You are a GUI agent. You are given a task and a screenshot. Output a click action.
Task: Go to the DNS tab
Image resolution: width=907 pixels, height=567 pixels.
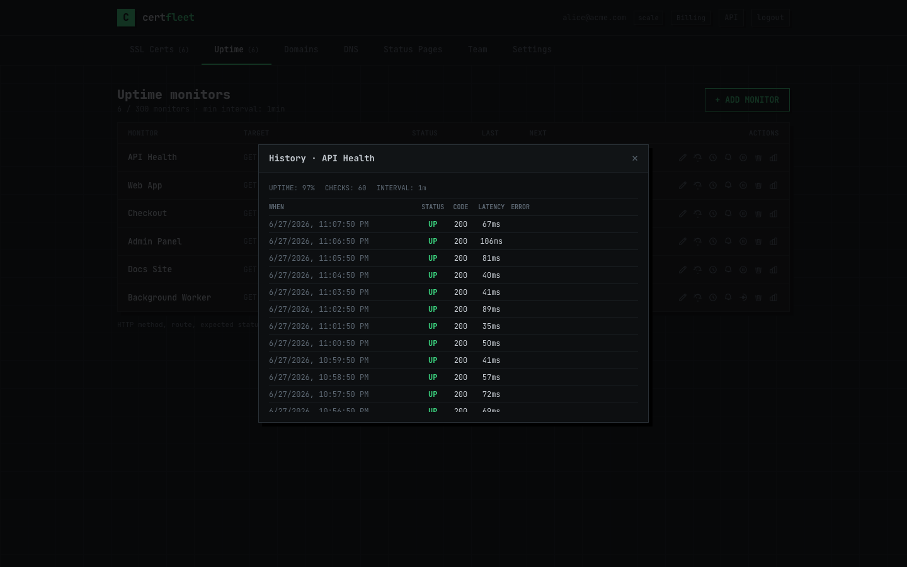pyautogui.click(x=351, y=50)
